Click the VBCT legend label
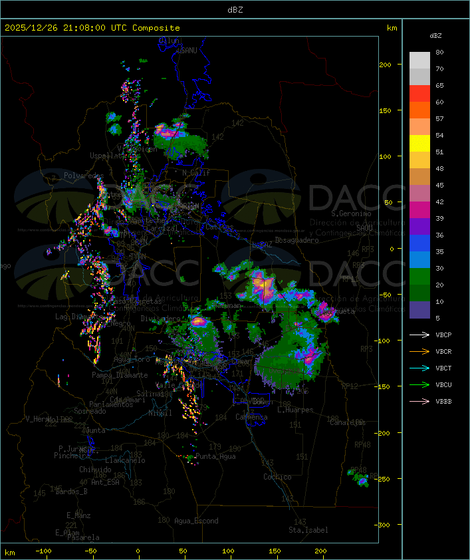This screenshot has width=470, height=560. click(x=443, y=368)
